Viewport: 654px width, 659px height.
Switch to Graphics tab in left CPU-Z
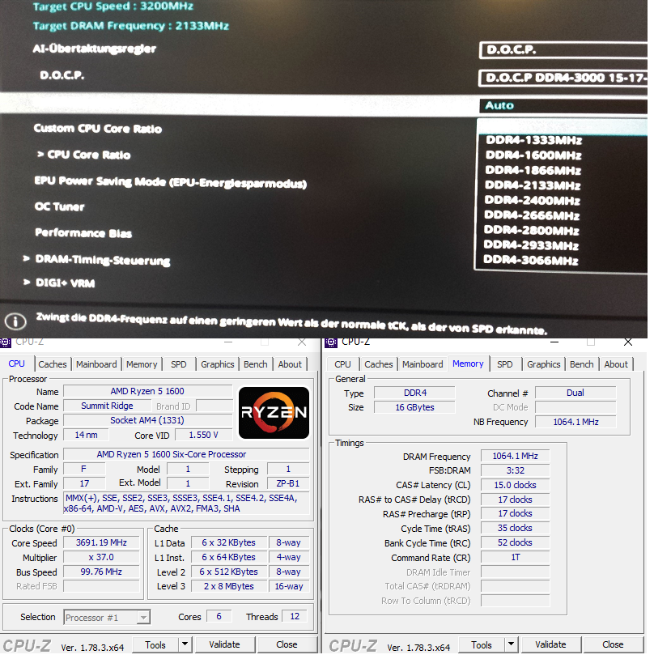coord(217,364)
